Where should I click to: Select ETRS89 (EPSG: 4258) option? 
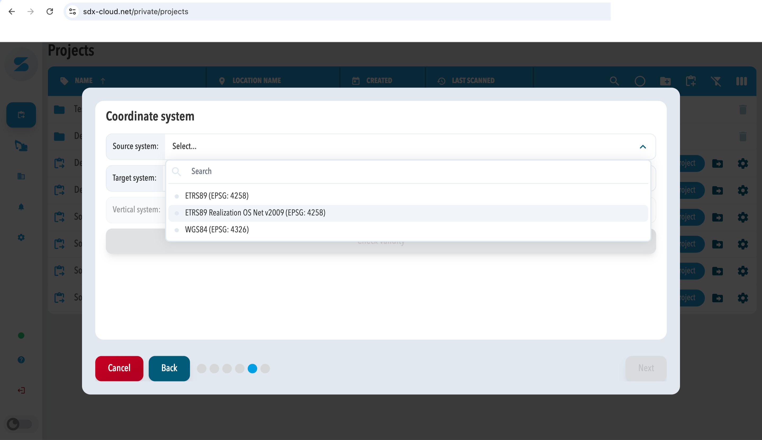click(408, 196)
